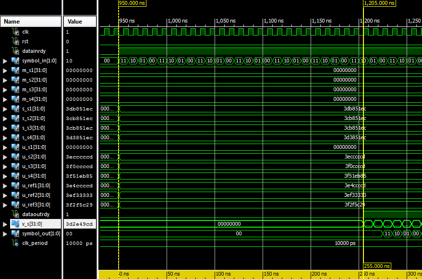The height and width of the screenshot is (279, 422).
Task: Click value 3db851ec in the Value column
Action: 79,109
